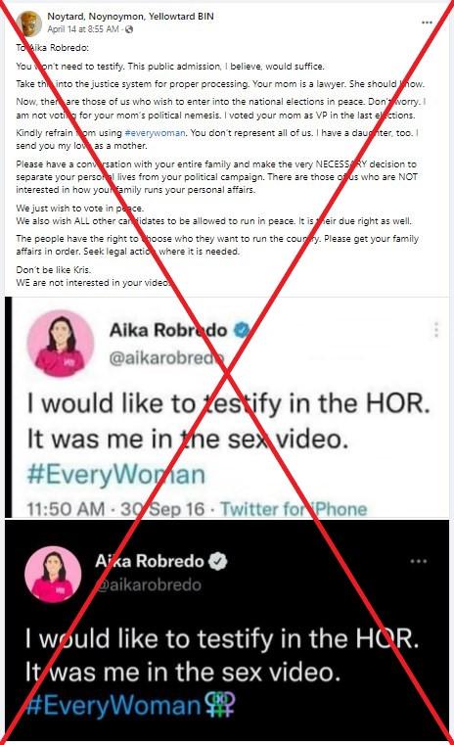This screenshot has width=454, height=745.
Task: Click the #everywoman hashtag in post text
Action: pos(155,133)
